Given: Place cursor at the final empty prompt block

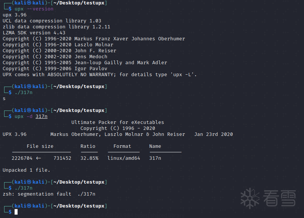Looking at the screenshot, I should (x=16, y=212).
